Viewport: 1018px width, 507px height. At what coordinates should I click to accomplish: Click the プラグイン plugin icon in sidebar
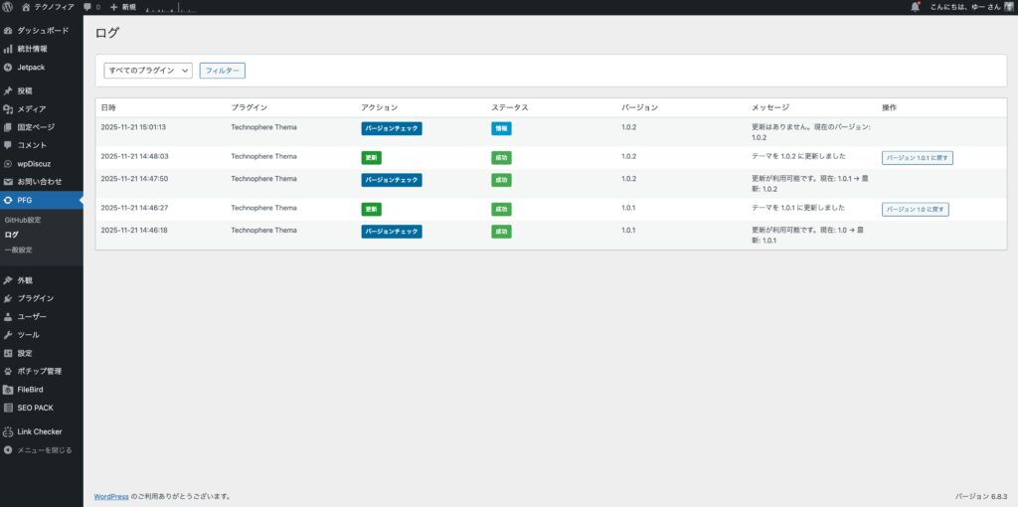[8, 298]
